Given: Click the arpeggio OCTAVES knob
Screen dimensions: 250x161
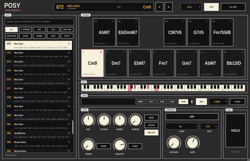Looking at the screenshot, I should [x=174, y=143].
